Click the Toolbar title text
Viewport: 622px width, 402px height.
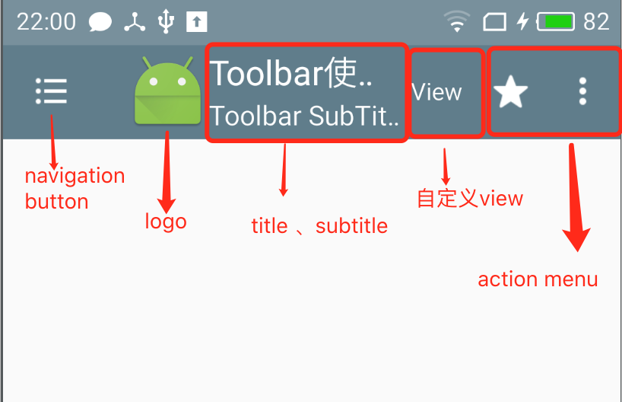[x=290, y=74]
